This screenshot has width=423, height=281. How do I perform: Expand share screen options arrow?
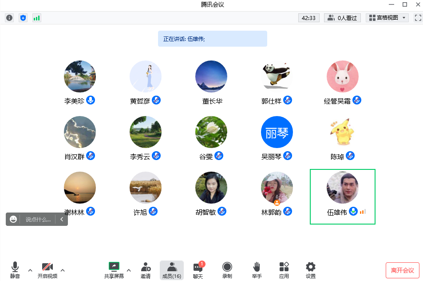[x=129, y=270]
